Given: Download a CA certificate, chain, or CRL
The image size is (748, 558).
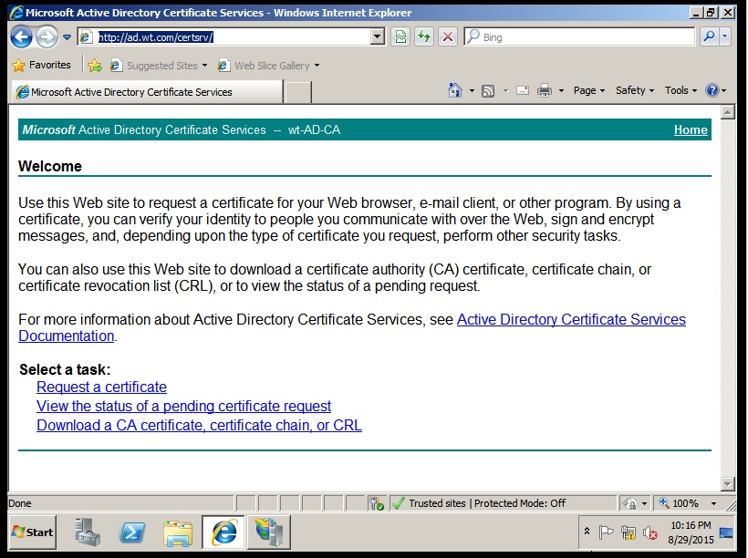Looking at the screenshot, I should click(199, 425).
